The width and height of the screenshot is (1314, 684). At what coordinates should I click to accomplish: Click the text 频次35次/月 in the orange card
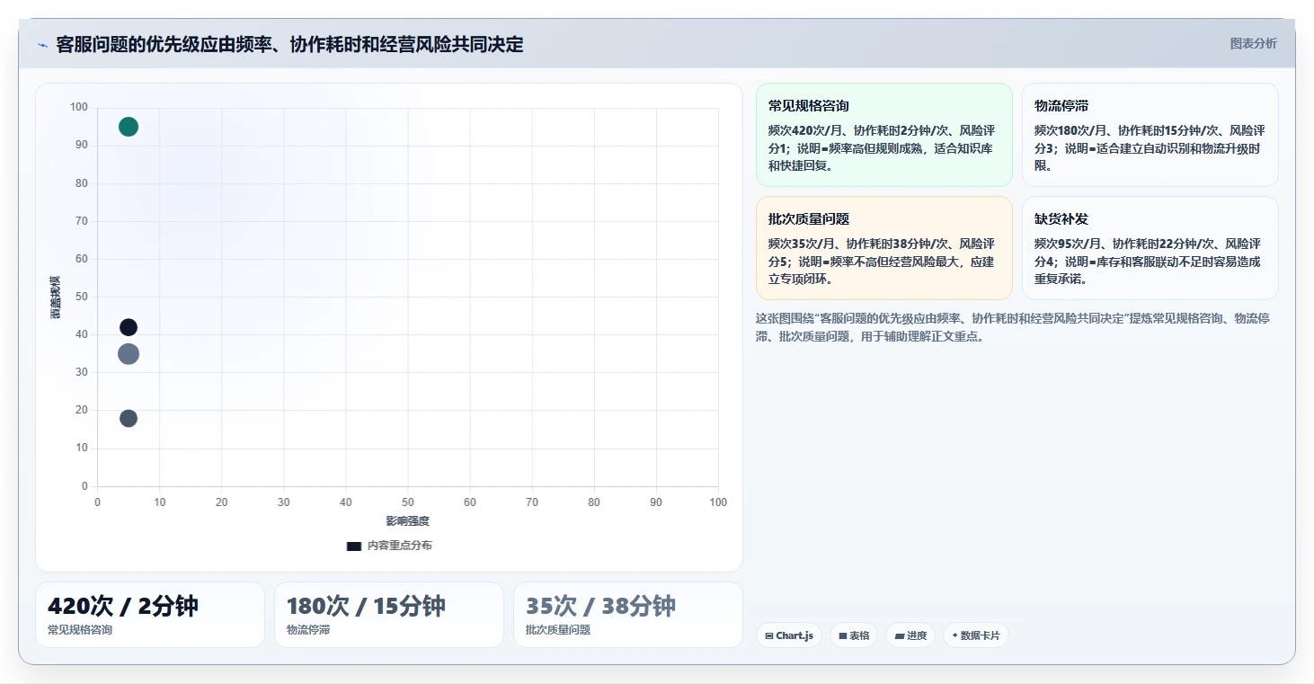[803, 244]
